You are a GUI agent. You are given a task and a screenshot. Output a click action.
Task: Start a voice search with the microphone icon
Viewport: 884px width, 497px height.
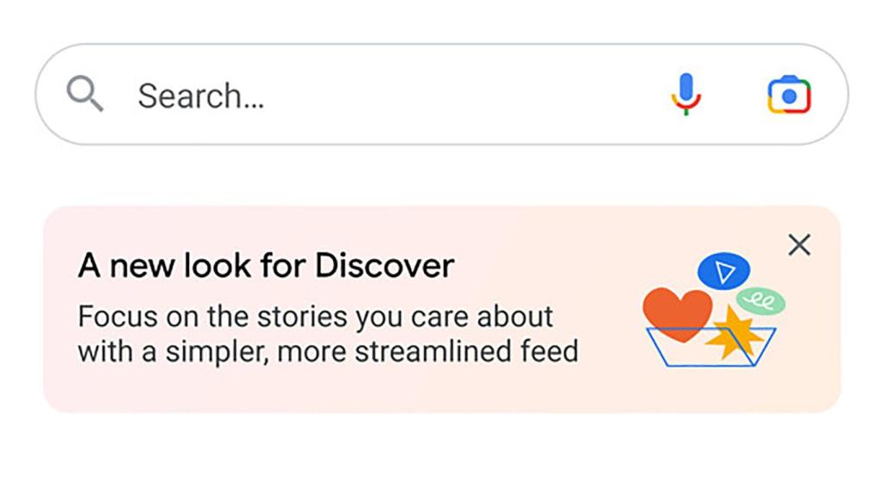(x=685, y=93)
